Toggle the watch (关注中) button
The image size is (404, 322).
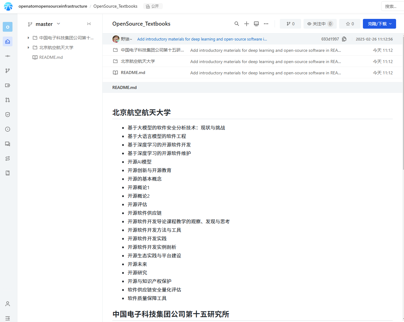tap(320, 24)
